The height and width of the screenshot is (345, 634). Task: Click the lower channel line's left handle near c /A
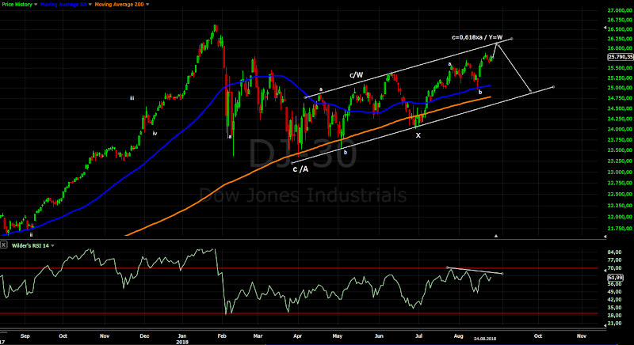click(292, 163)
